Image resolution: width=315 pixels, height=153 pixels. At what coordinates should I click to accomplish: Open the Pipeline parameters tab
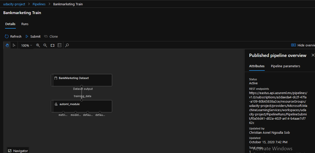(x=285, y=66)
